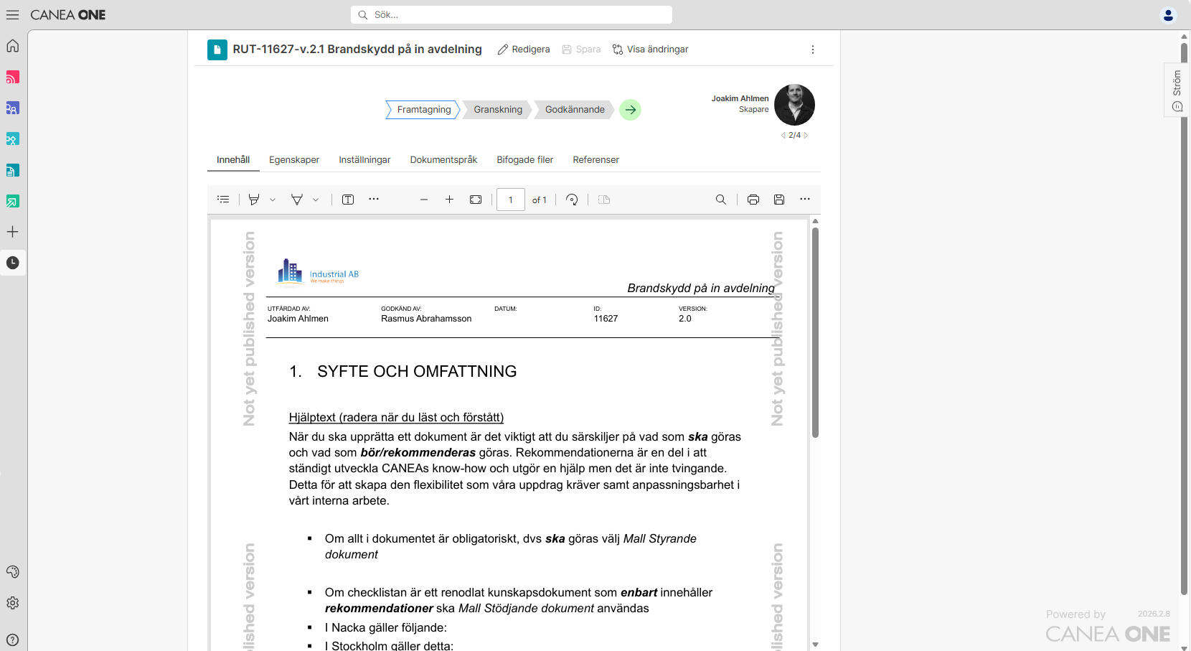Open help question mark icon

tap(12, 640)
